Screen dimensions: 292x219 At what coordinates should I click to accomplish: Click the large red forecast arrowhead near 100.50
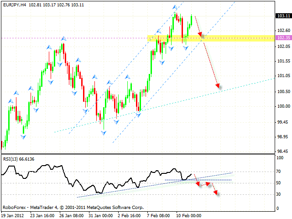(218, 85)
